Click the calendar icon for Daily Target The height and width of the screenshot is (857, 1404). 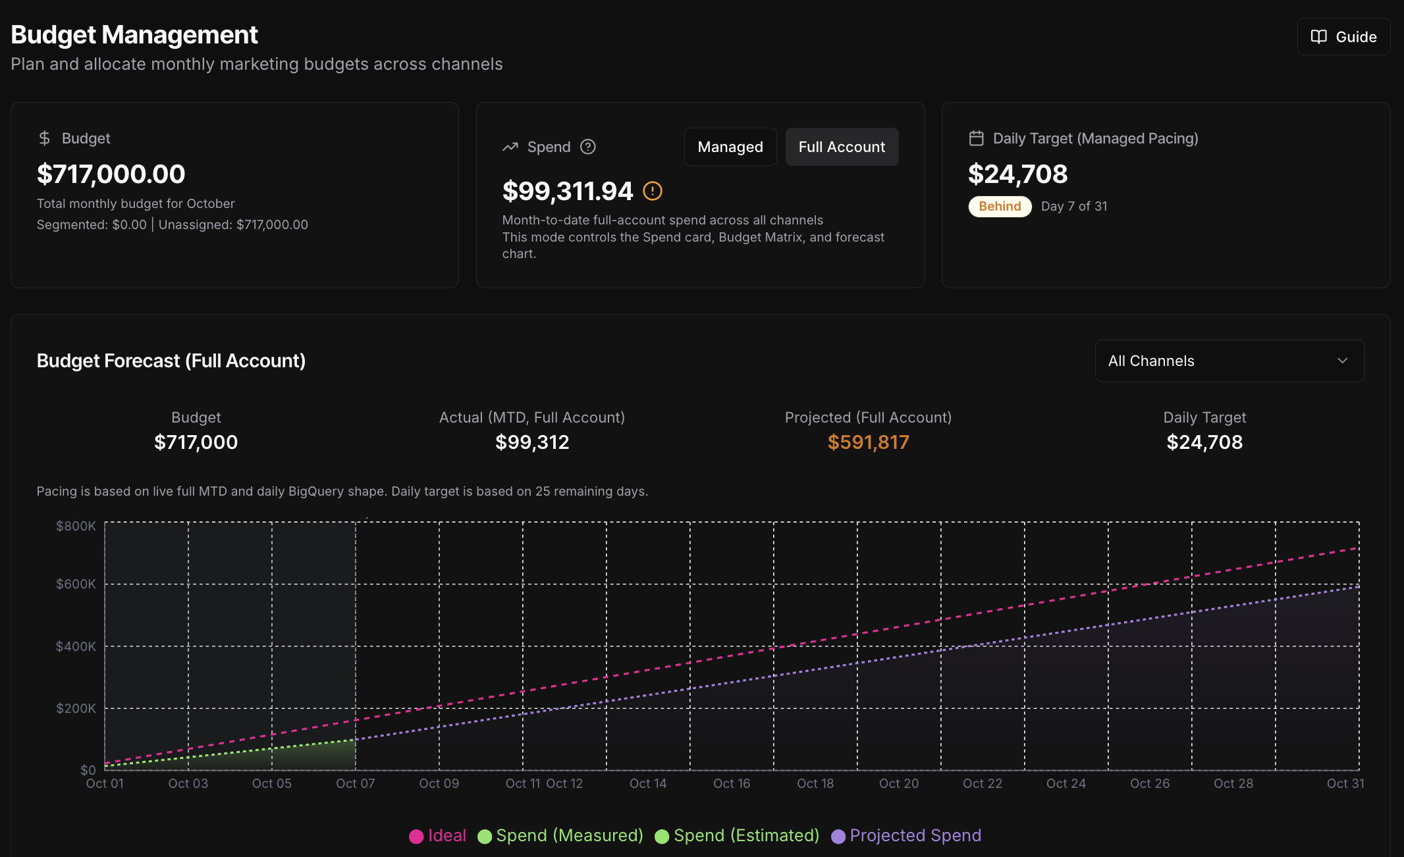[x=976, y=138]
